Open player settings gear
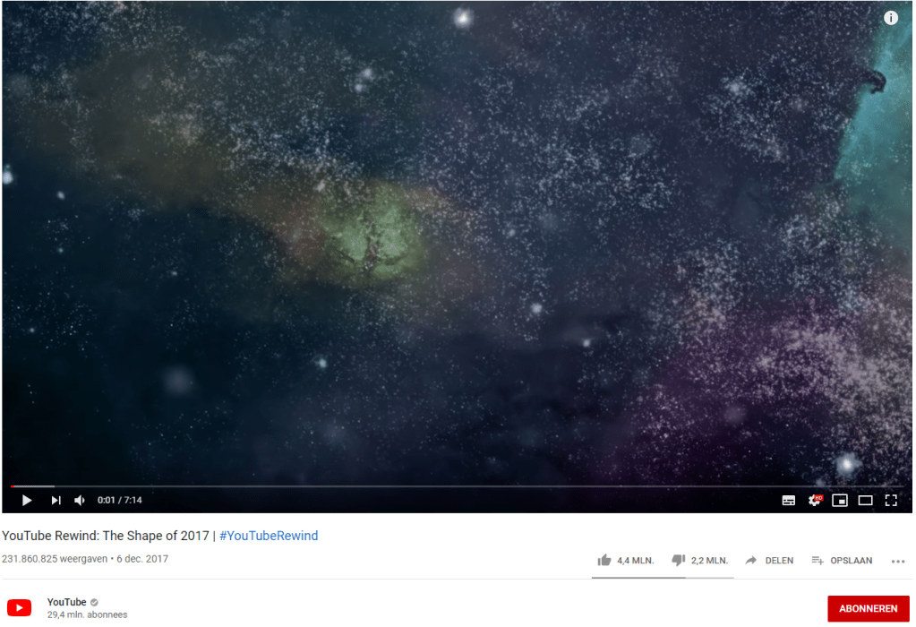The image size is (916, 627). 814,500
